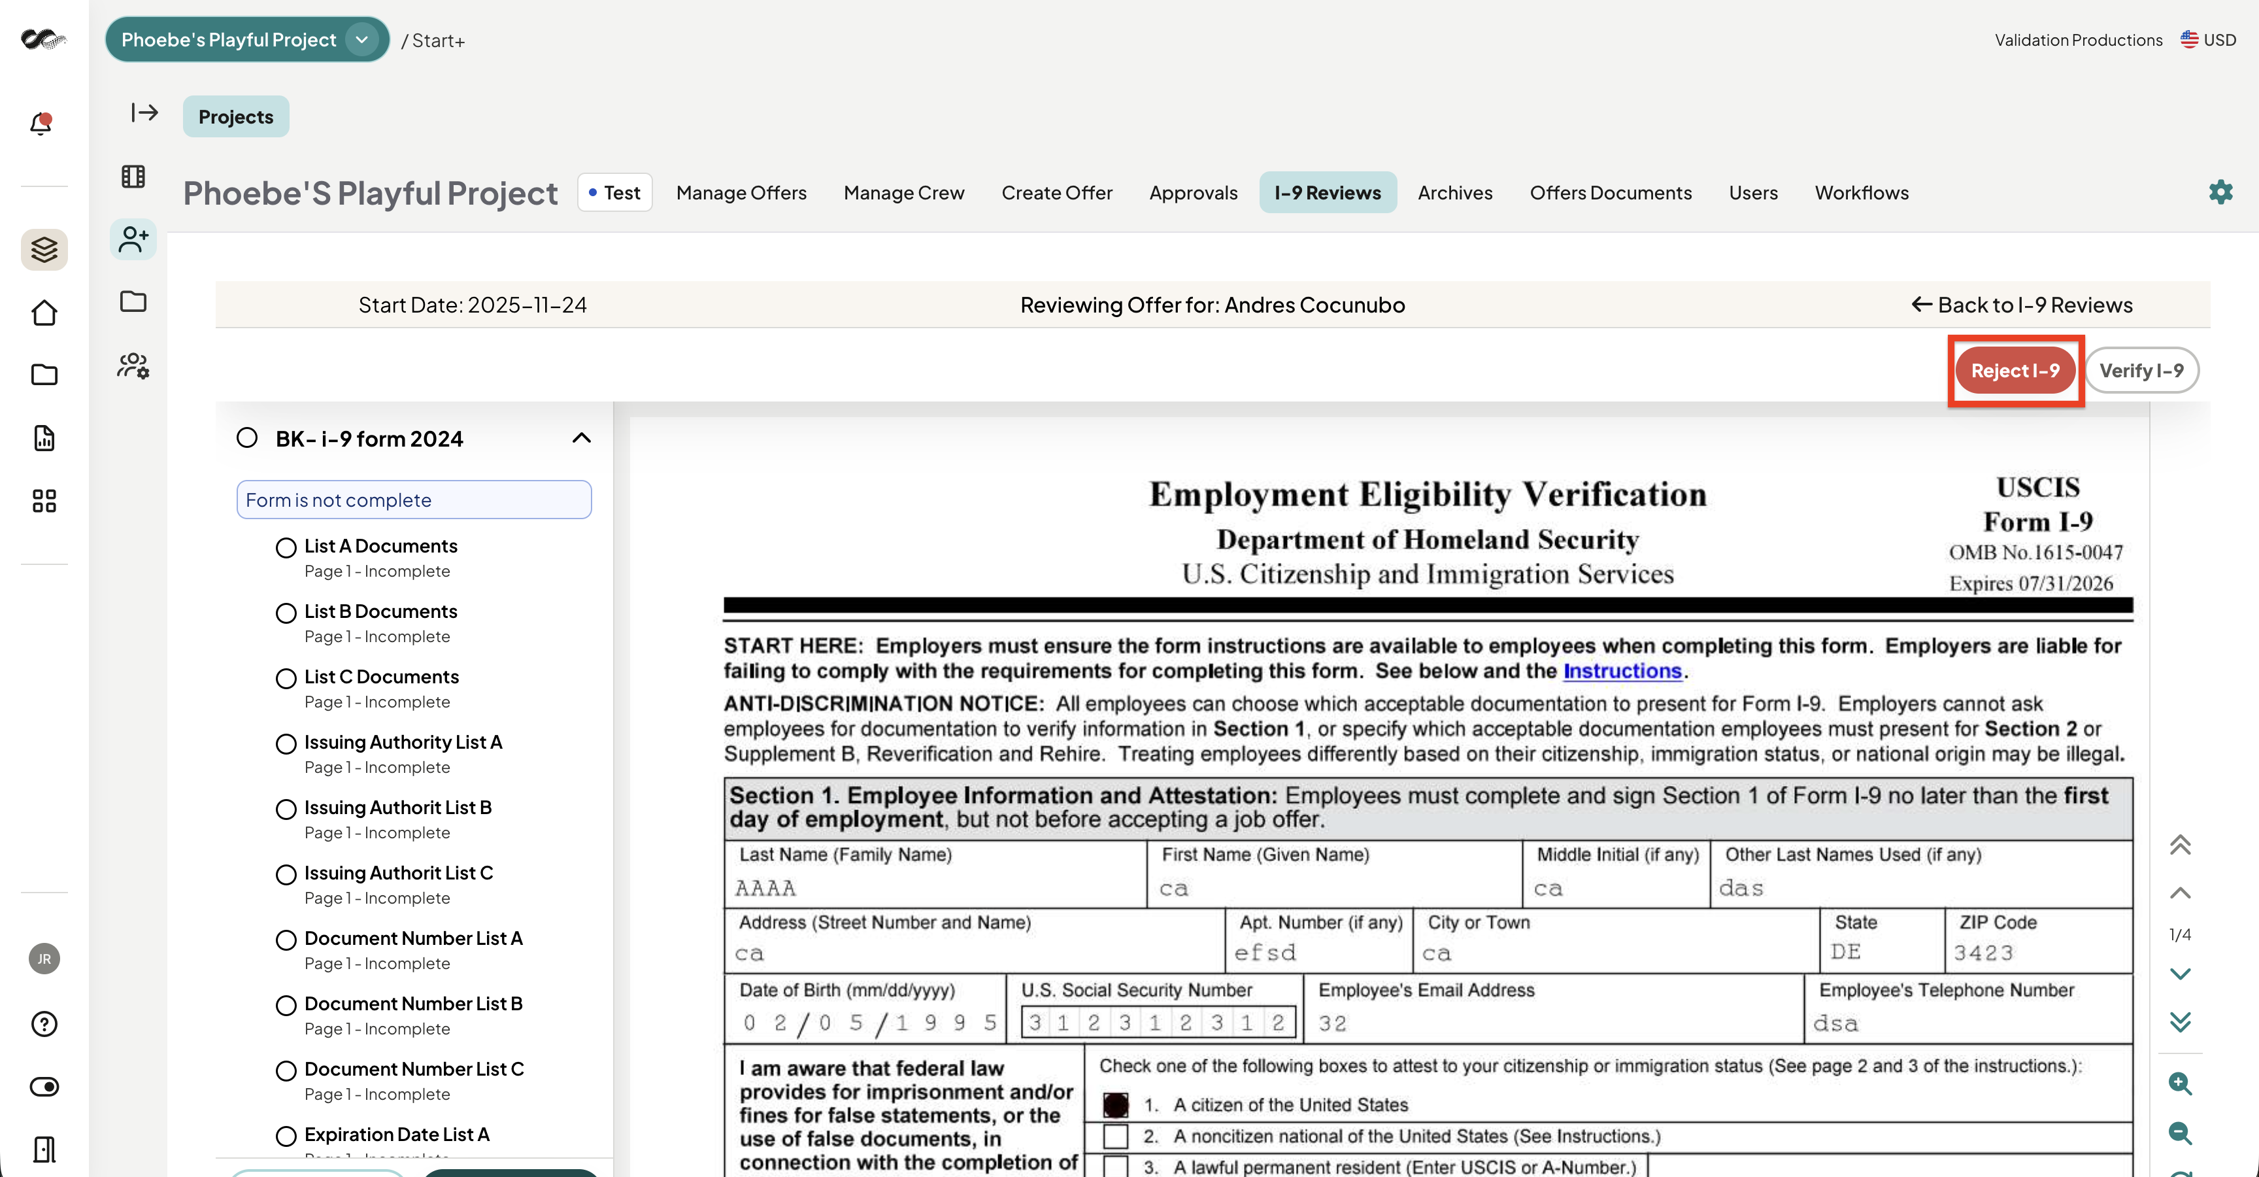This screenshot has height=1177, width=2259.
Task: Check citizen of the United States box
Action: click(x=1116, y=1105)
